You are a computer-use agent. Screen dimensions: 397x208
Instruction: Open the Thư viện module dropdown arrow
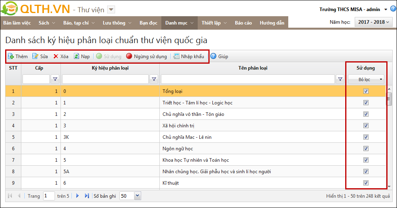111,9
